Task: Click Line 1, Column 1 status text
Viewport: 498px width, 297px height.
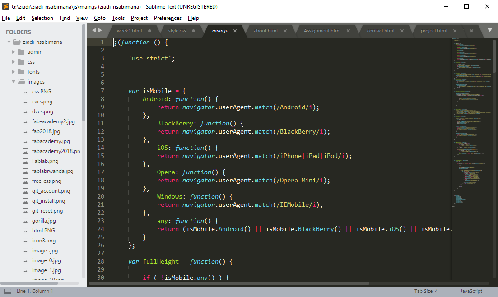Action: pyautogui.click(x=35, y=291)
